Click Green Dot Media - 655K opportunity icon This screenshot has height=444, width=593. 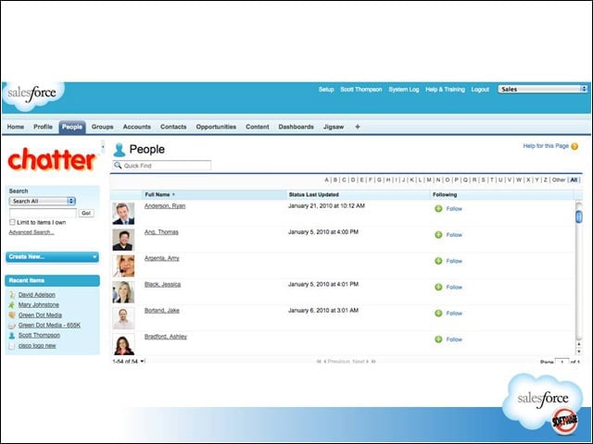tap(12, 325)
